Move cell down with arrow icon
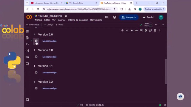Image resolution: width=191 pixels, height=107 pixels. click(x=127, y=30)
